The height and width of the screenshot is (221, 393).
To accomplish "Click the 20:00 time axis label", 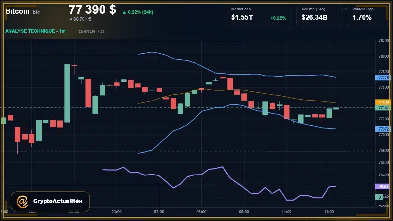I will 74,212.
